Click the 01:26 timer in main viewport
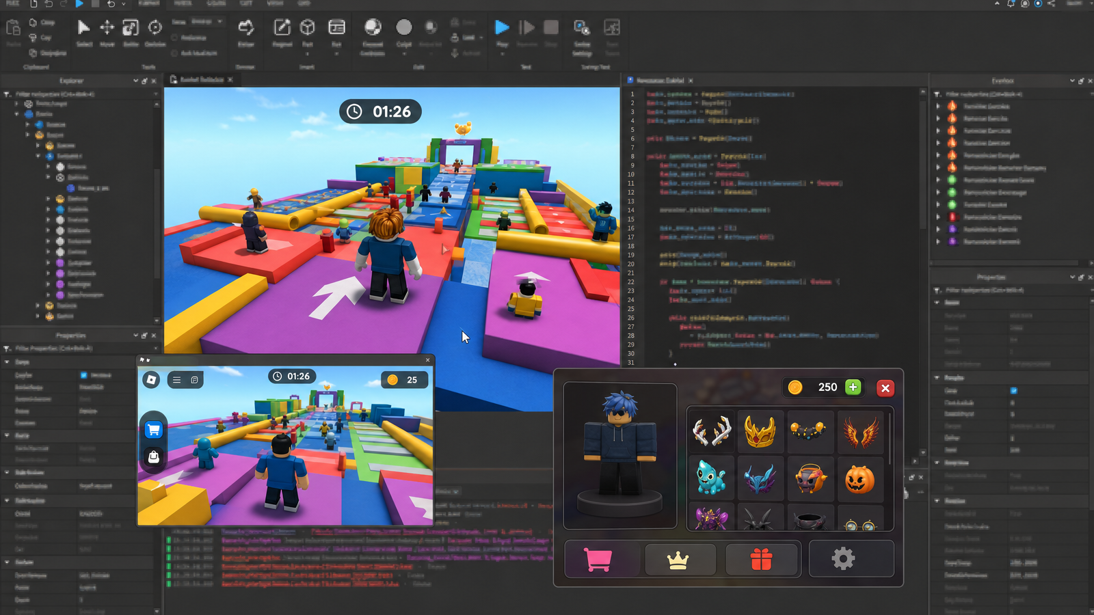The width and height of the screenshot is (1094, 615). [x=380, y=111]
